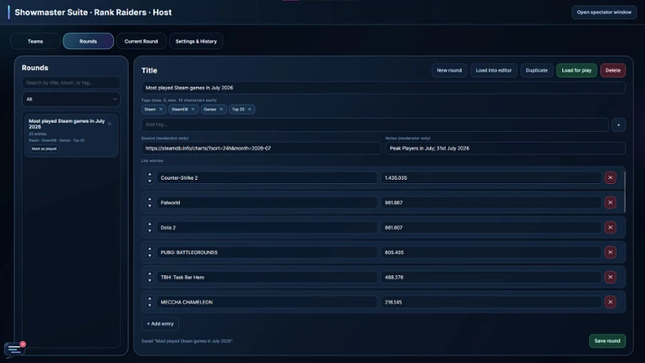
Task: Remove the Top 20 tag
Action: pos(249,110)
